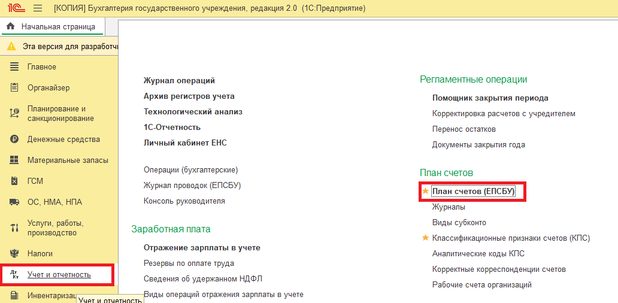Viewport: 618px width, 303px height.
Task: Click the Налоги emblem icon
Action: tap(14, 253)
